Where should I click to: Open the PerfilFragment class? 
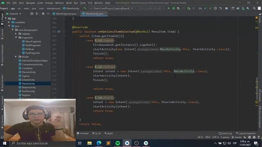click(33, 45)
